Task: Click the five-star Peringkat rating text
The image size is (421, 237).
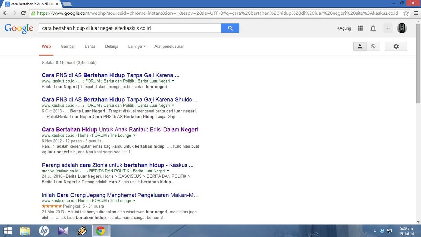Action: pos(73,206)
